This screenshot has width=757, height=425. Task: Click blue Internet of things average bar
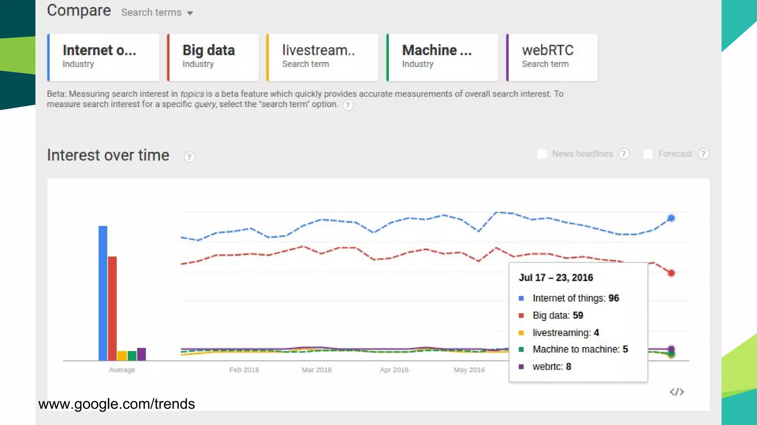(x=103, y=293)
